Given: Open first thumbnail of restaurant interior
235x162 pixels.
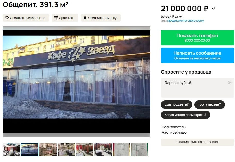Looking at the screenshot, I should pos(11,150).
